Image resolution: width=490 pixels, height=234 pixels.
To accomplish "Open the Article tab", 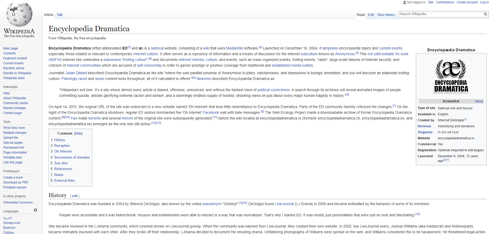I will (x=48, y=15).
